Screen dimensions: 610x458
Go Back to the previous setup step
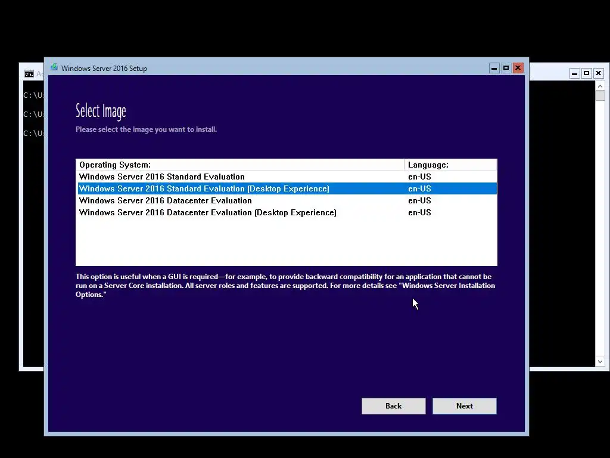point(393,406)
